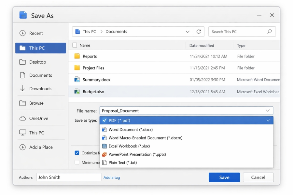This screenshot has height=195, width=293.
Task: Click the Add a Place icon
Action: (x=22, y=147)
